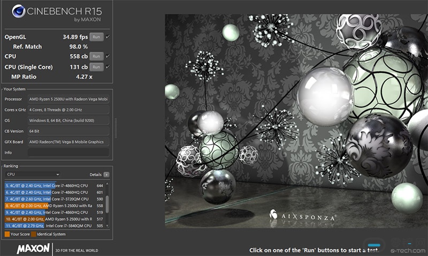Click the GFX Board field showing Vega 8
Image resolution: width=428 pixels, height=256 pixels.
pos(68,142)
